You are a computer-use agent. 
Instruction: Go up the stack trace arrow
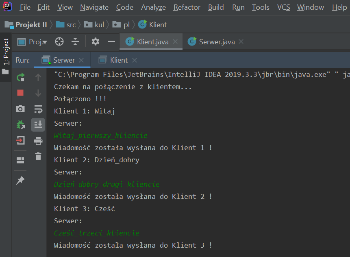[x=38, y=77]
